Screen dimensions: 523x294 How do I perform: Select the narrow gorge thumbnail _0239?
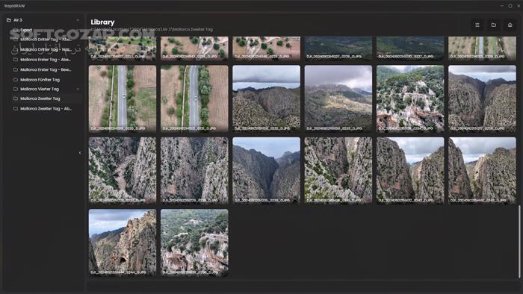click(266, 170)
